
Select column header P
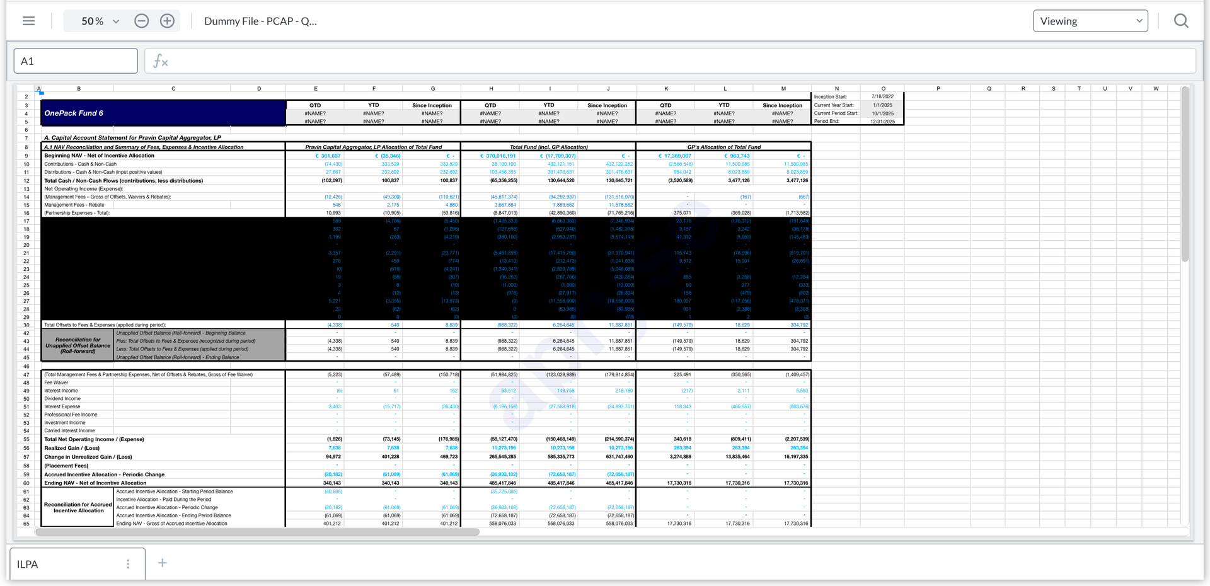click(938, 89)
